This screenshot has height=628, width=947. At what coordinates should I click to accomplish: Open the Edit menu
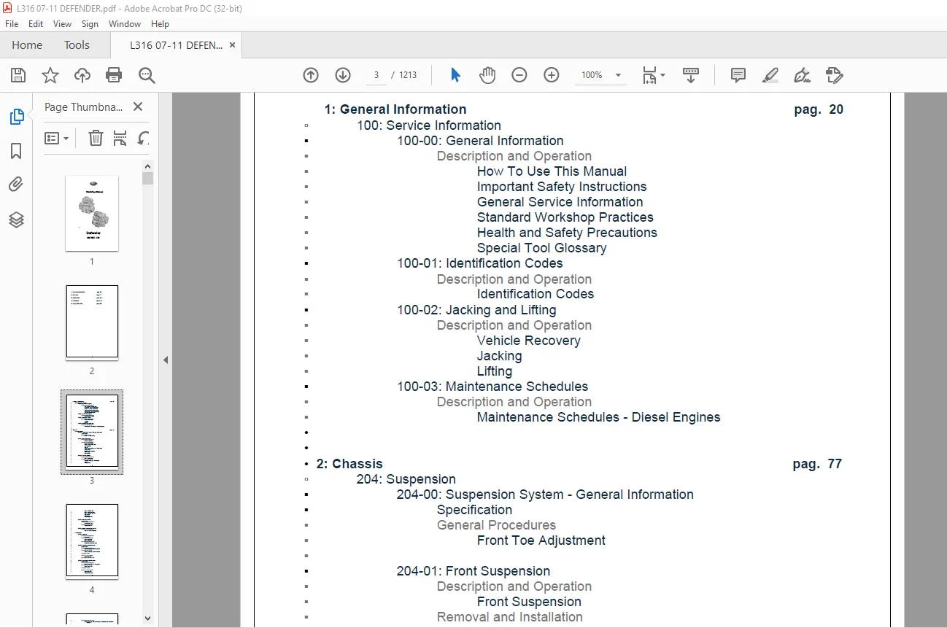pos(36,24)
